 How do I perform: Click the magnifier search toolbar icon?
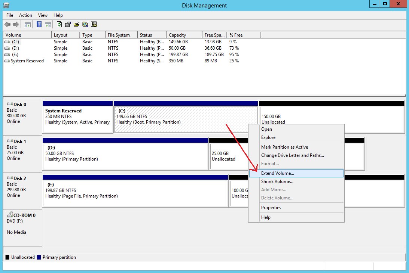(85, 25)
